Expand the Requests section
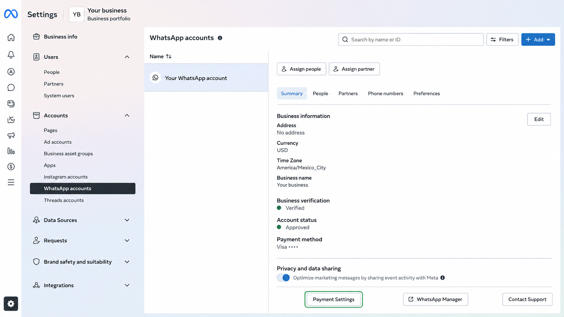This screenshot has width=564, height=317. [127, 241]
